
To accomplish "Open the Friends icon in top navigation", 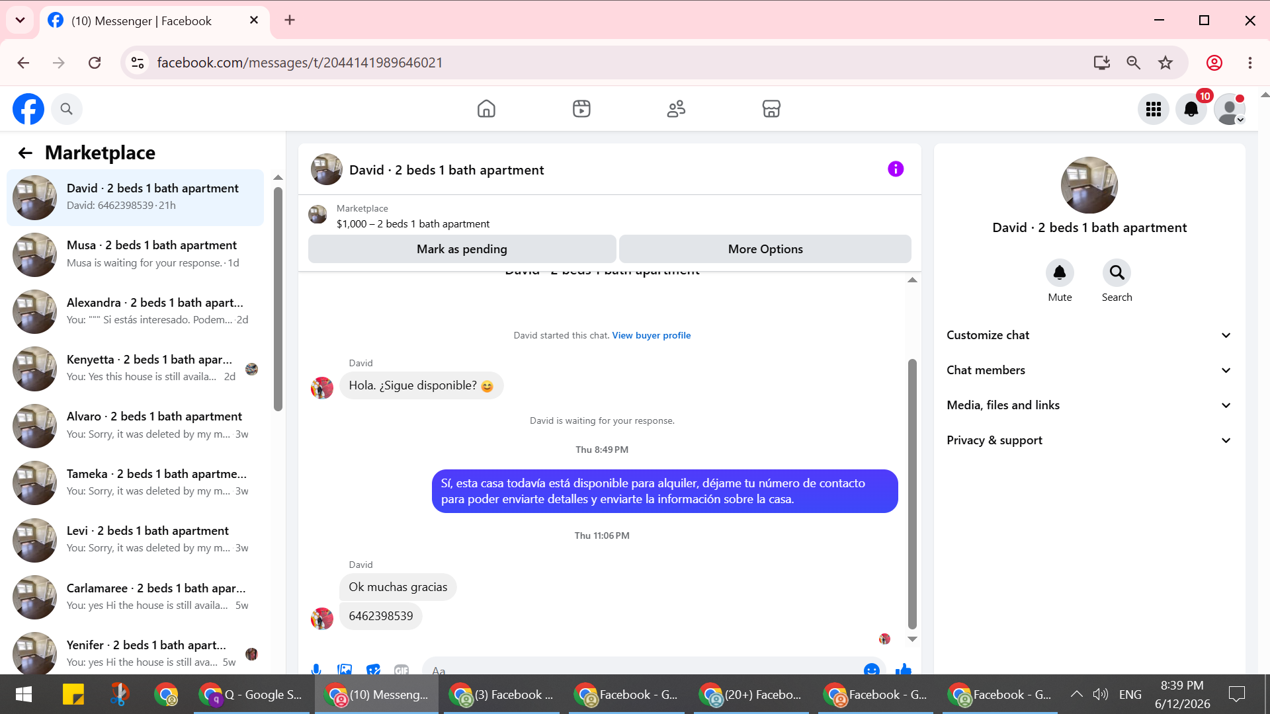I will [x=676, y=109].
